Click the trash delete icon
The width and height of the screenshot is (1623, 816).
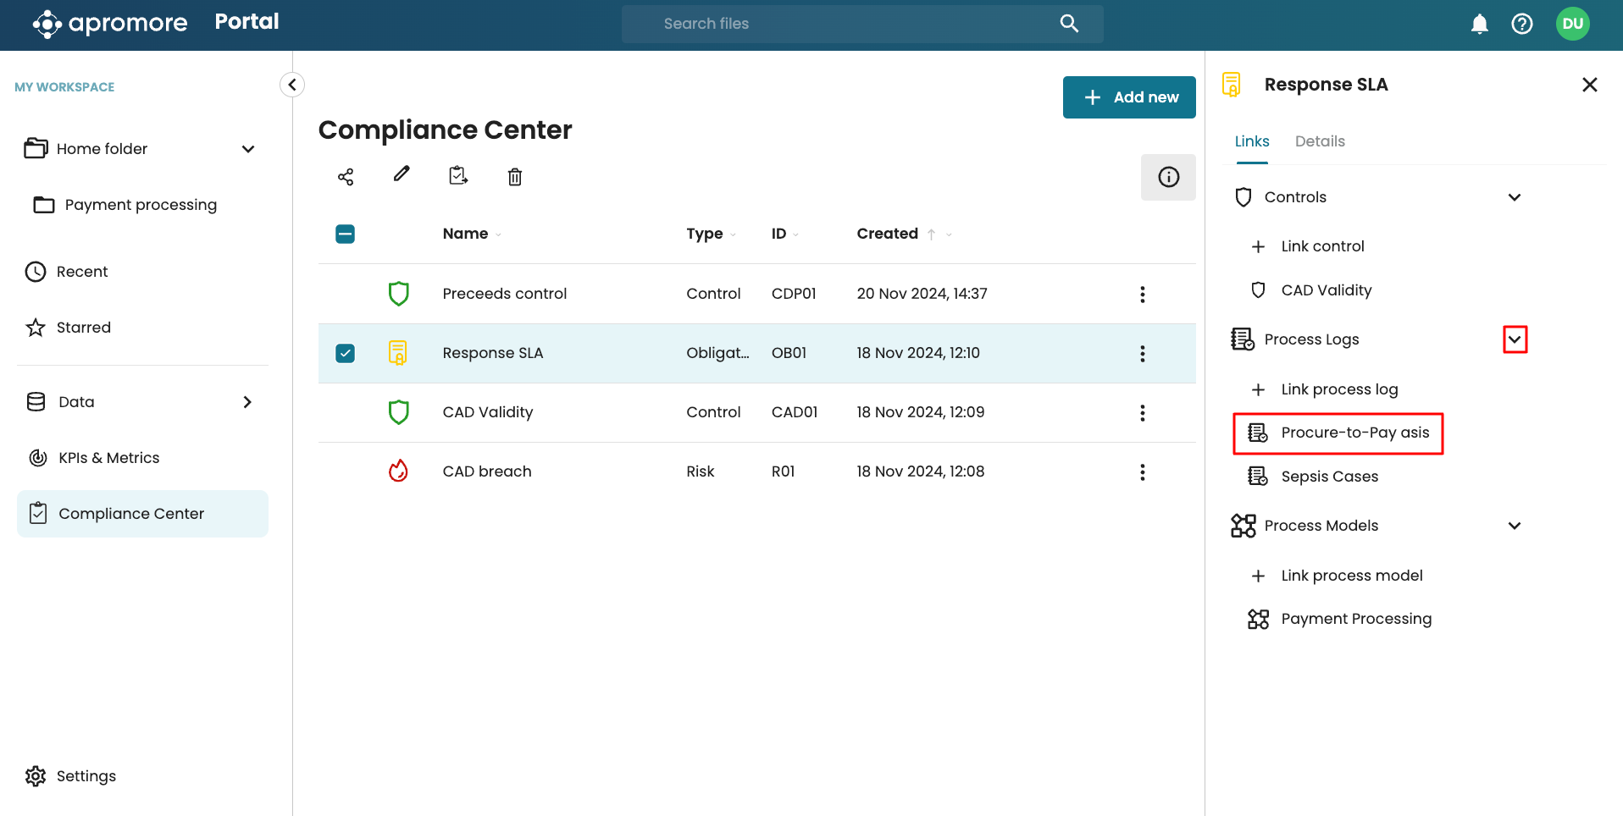[514, 177]
